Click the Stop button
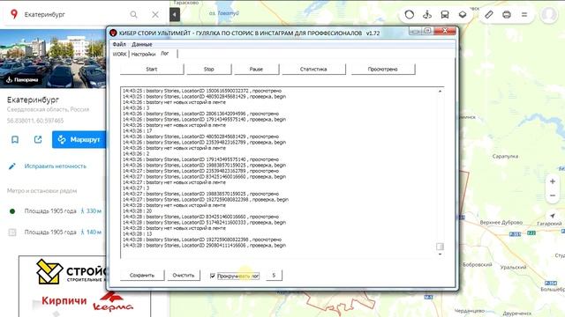Screen dimensions: 565x317 pyautogui.click(x=209, y=69)
